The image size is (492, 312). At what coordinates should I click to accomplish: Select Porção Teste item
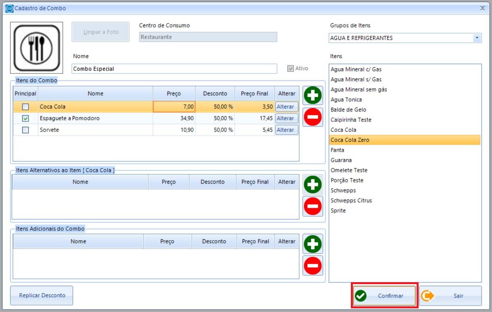405,180
